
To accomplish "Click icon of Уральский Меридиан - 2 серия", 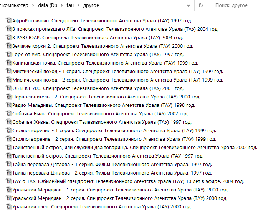I will click(8, 198).
